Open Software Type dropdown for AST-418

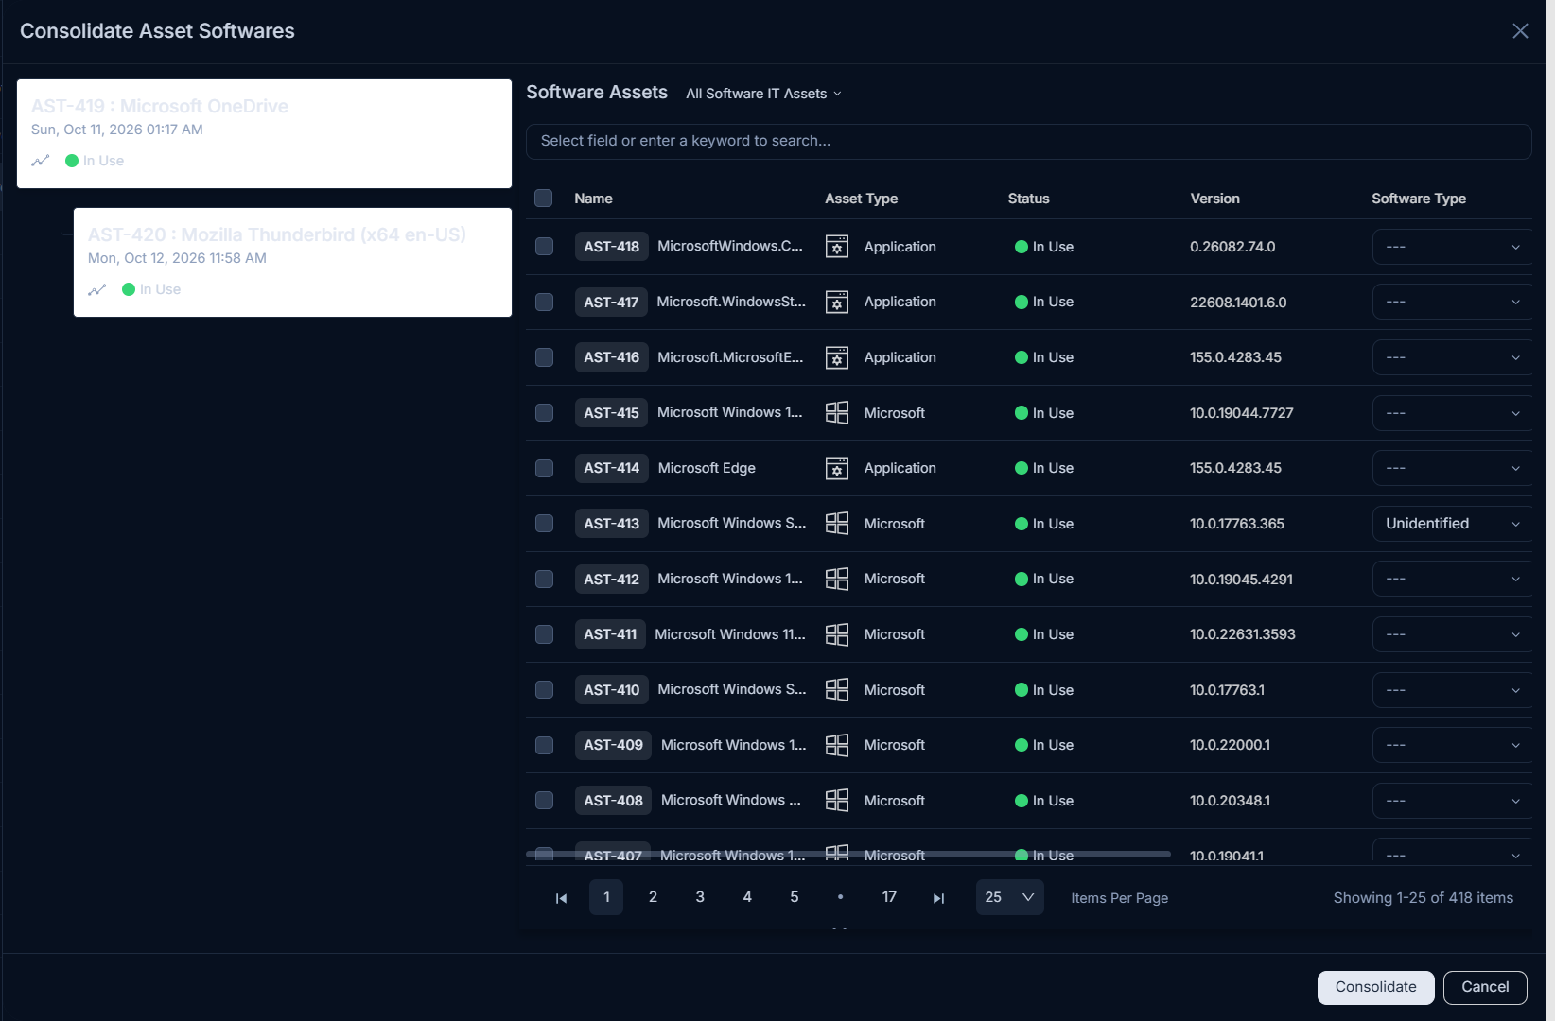pos(1452,247)
